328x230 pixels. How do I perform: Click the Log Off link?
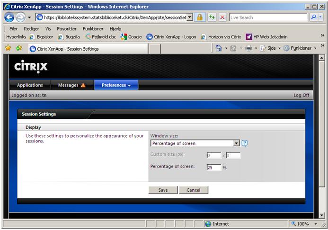coord(301,95)
